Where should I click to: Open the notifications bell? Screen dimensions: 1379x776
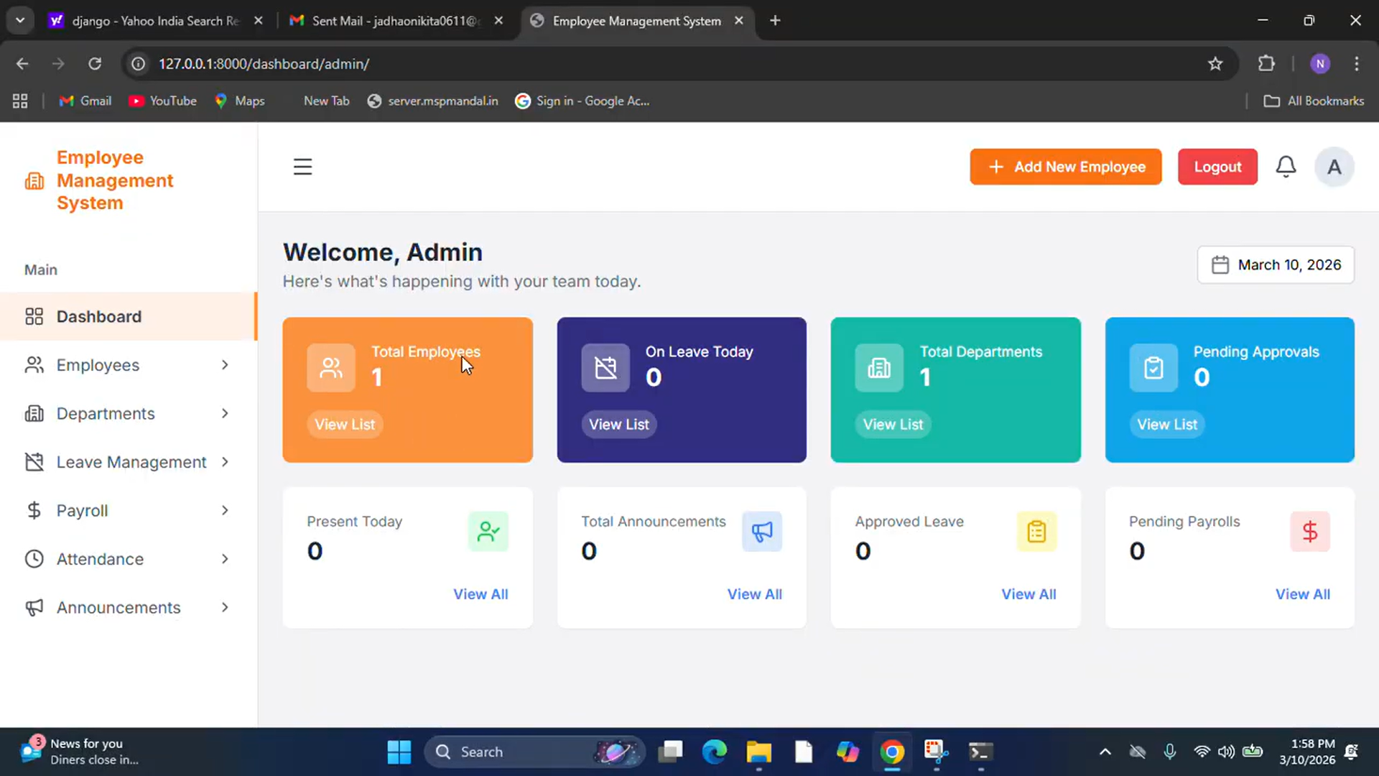tap(1286, 167)
